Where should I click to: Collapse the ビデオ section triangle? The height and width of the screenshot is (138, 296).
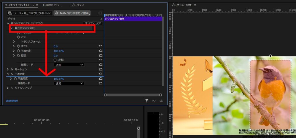point(101,19)
